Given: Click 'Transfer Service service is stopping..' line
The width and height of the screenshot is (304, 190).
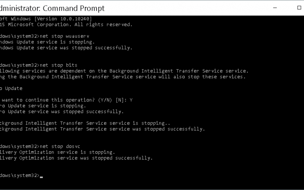Looking at the screenshot, I should (115, 123).
